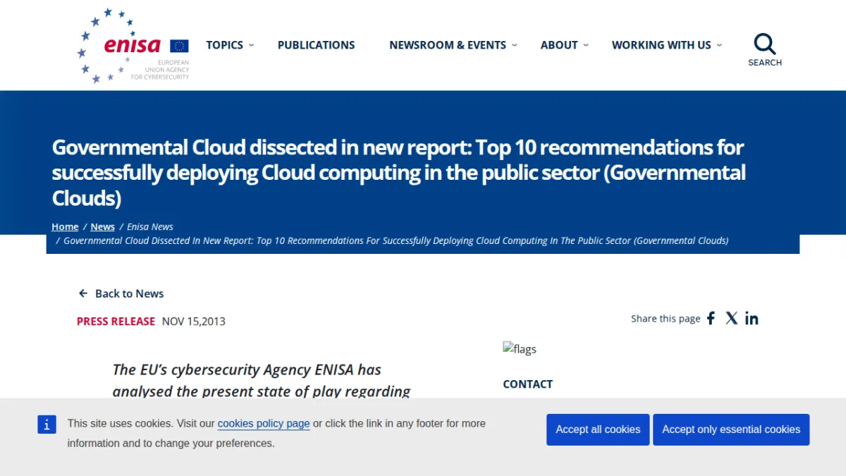Go to News breadcrumb link
The image size is (846, 476).
pos(103,226)
